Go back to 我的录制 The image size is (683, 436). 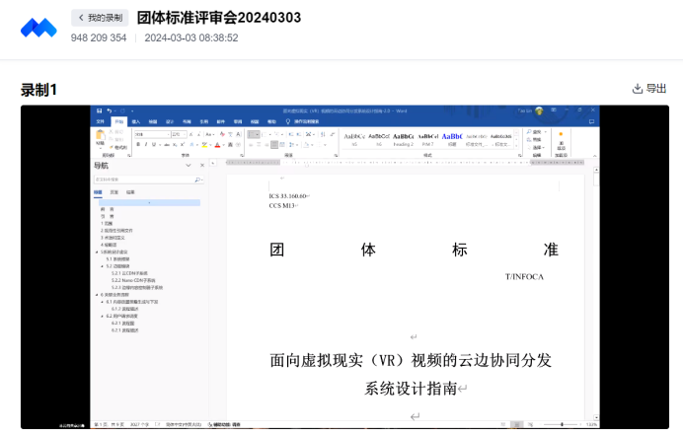99,18
